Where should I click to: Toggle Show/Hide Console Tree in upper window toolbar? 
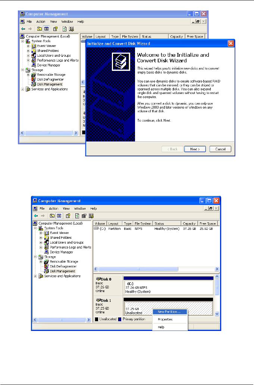pyautogui.click(x=46, y=29)
